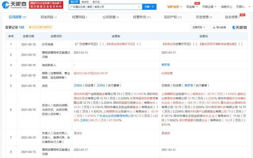Click 2021-08-13 in row 2 变更后
The width and height of the screenshot is (253, 158).
[x=169, y=53]
